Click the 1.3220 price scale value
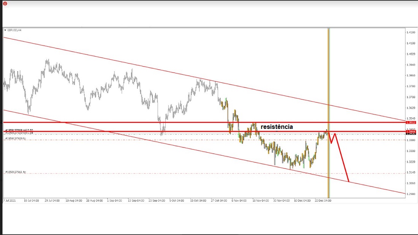This screenshot has height=235, width=418. (411, 162)
